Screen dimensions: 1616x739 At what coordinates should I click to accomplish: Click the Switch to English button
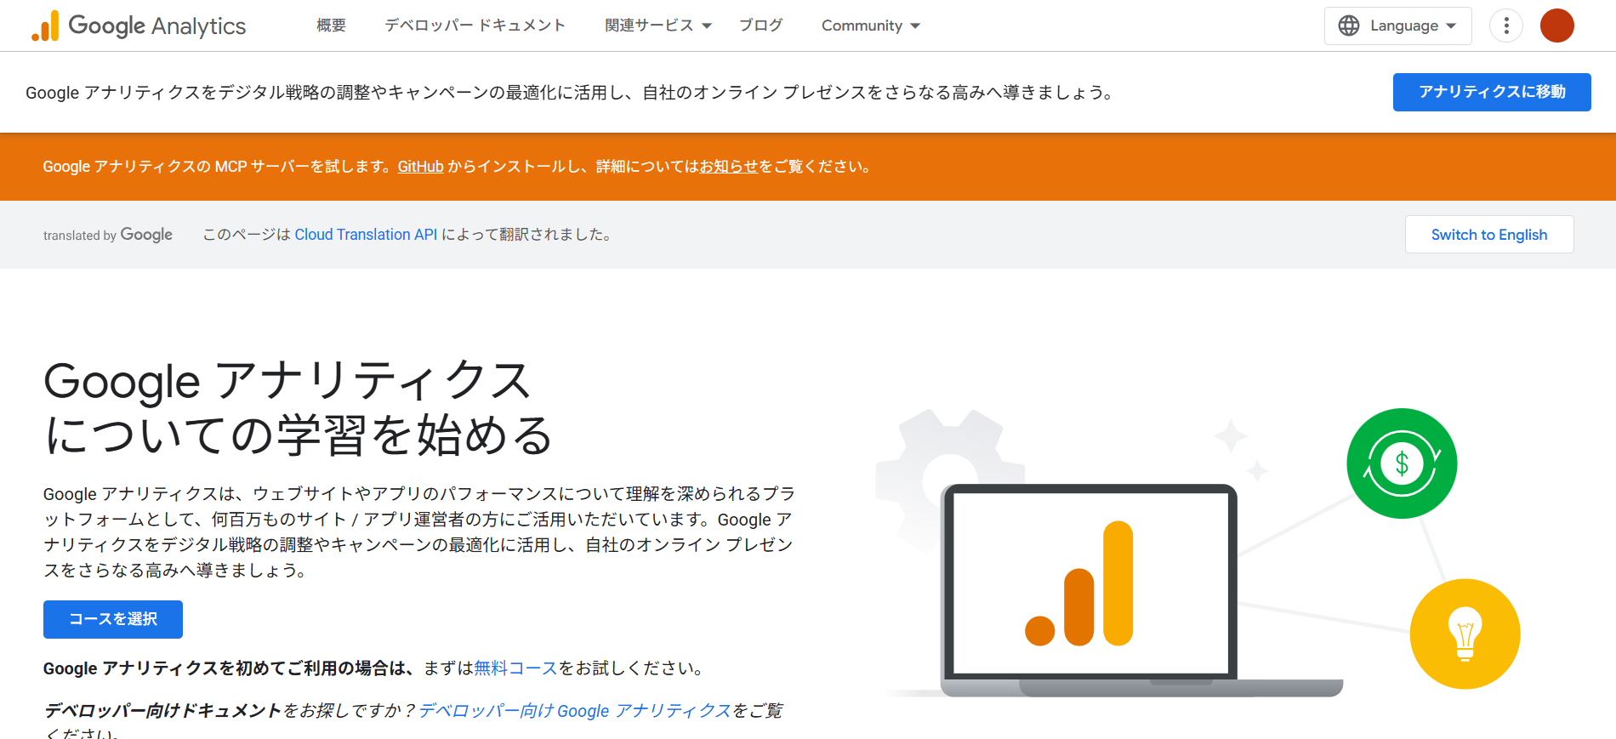(1488, 235)
